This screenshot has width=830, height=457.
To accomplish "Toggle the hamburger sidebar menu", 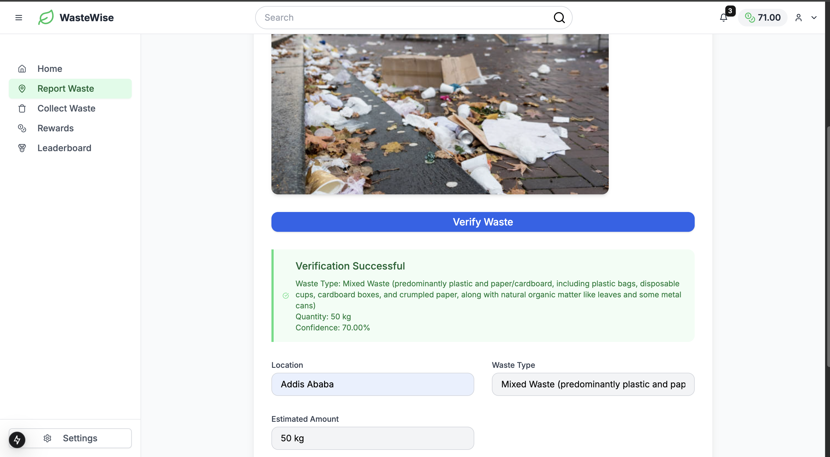I will [x=19, y=18].
